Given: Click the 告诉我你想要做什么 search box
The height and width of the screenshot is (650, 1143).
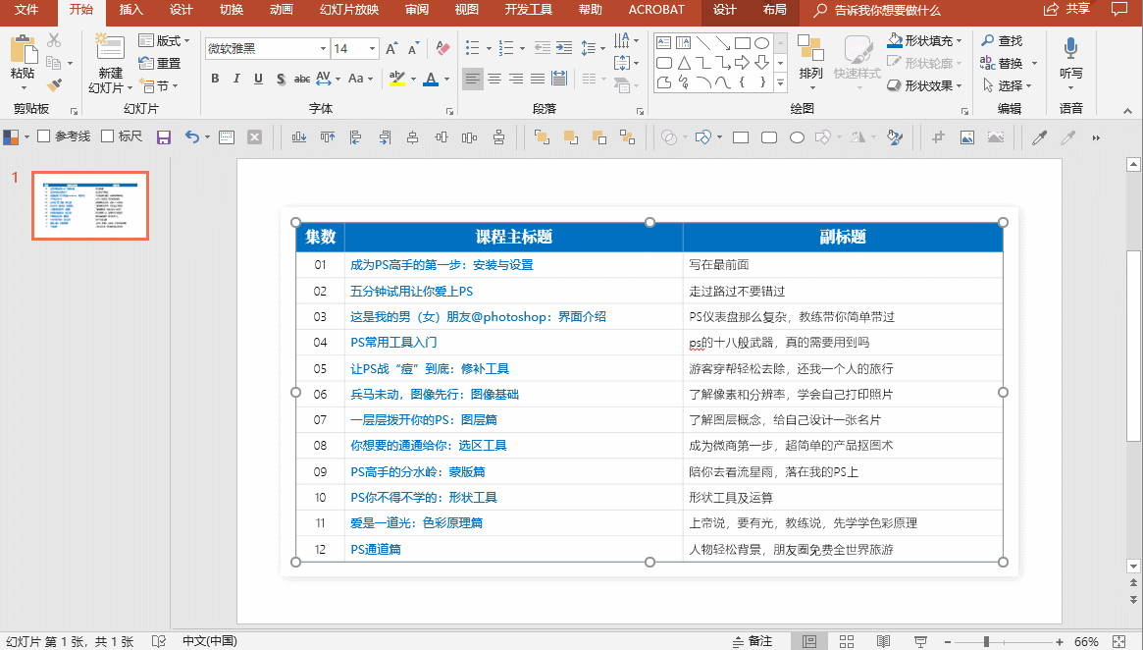Looking at the screenshot, I should 886,10.
